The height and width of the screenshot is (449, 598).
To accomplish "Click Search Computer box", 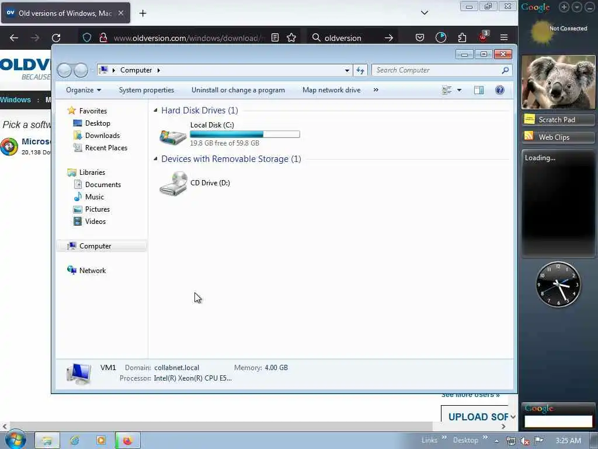I will pyautogui.click(x=437, y=70).
